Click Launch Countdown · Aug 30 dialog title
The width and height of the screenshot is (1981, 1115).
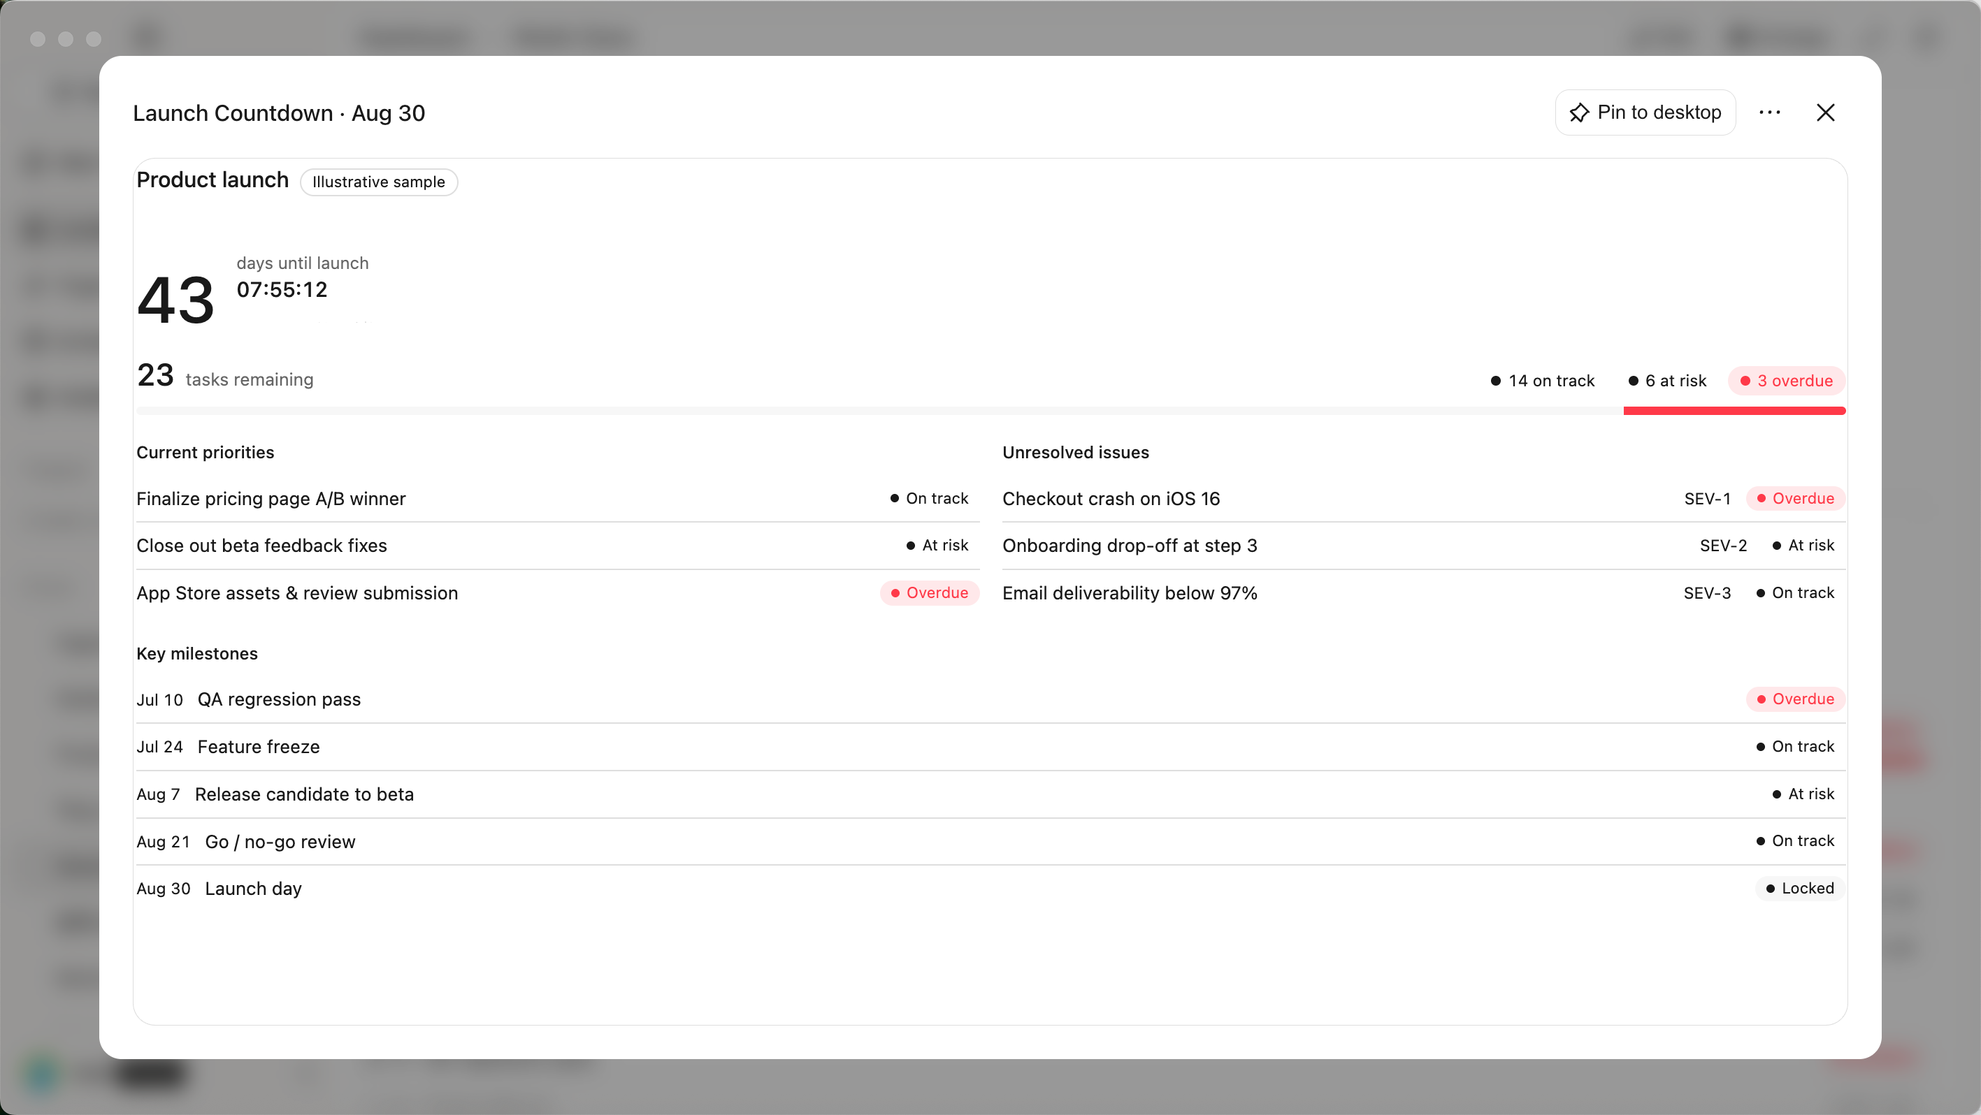coord(279,113)
